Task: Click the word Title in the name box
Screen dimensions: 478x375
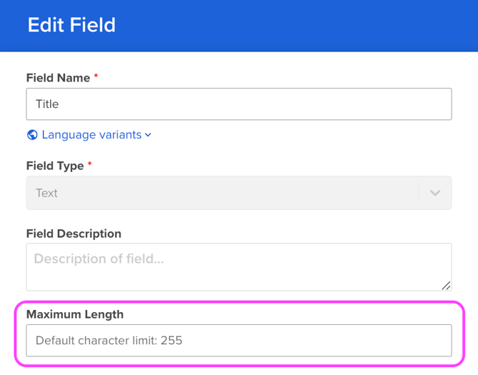Action: pyautogui.click(x=47, y=104)
